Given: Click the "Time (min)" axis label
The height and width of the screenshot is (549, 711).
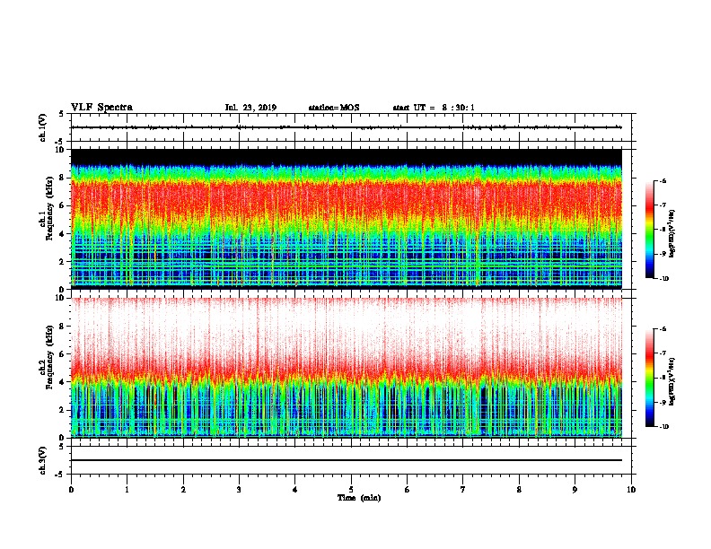Looking at the screenshot, I should click(359, 498).
